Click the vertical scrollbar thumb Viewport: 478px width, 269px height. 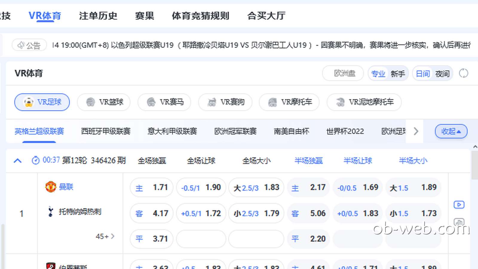click(x=474, y=165)
